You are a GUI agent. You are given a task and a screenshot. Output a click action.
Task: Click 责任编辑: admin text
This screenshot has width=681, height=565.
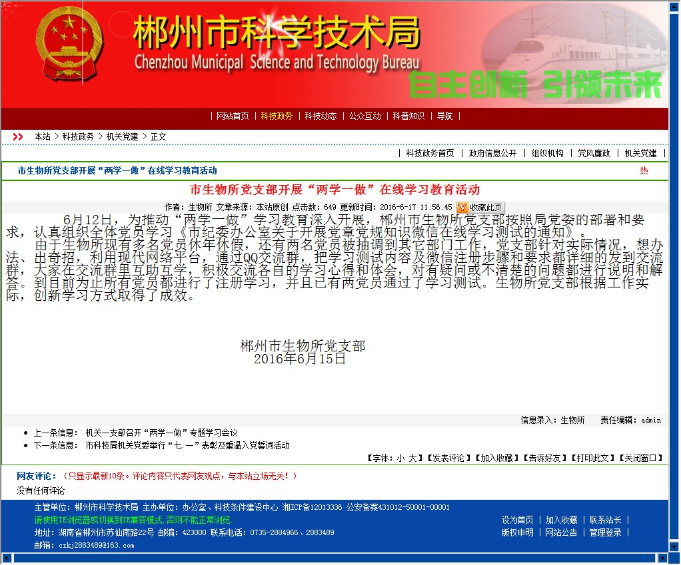(630, 420)
